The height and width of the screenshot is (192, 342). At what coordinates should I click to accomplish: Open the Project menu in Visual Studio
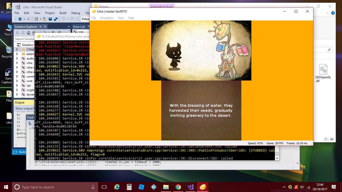click(x=50, y=13)
